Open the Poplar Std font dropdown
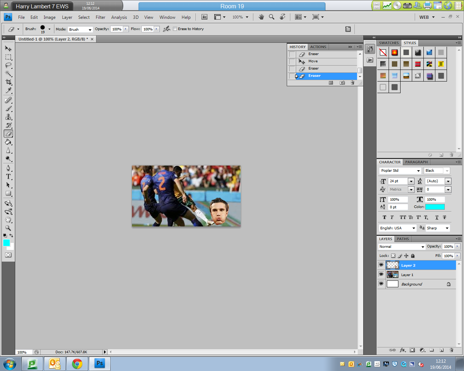Image resolution: width=464 pixels, height=371 pixels. click(x=400, y=171)
